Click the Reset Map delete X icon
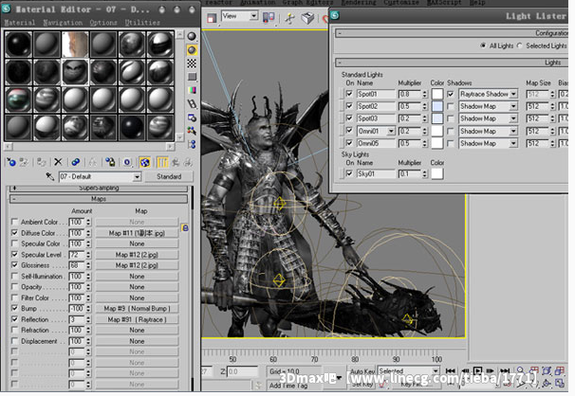Viewport: 575px width, 396px height. [59, 162]
